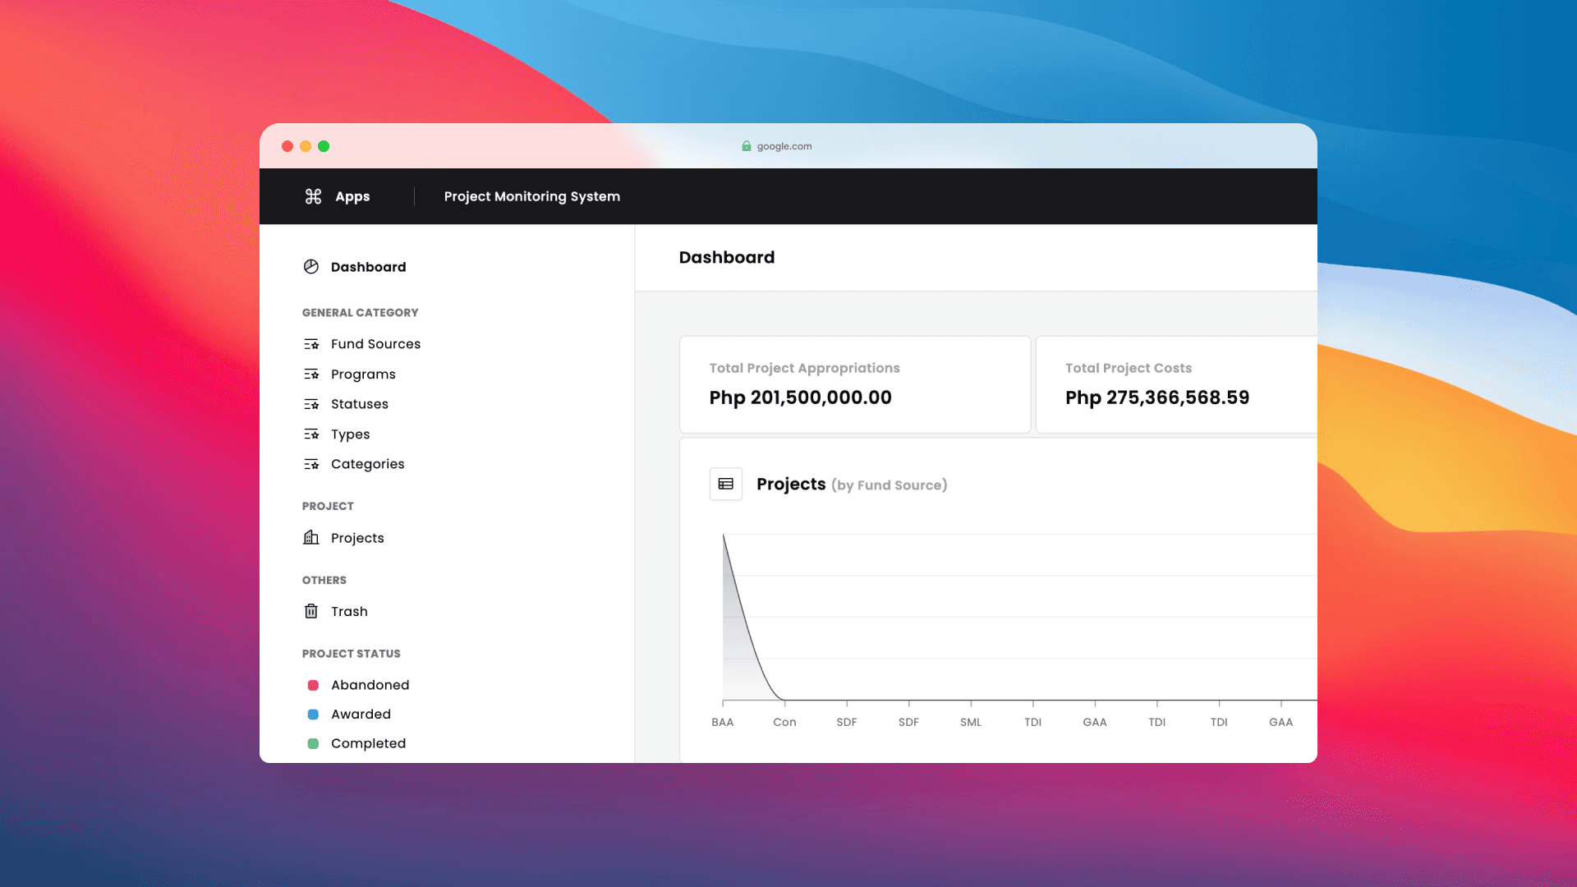The height and width of the screenshot is (887, 1577).
Task: Click the Trash bin icon
Action: tap(311, 611)
